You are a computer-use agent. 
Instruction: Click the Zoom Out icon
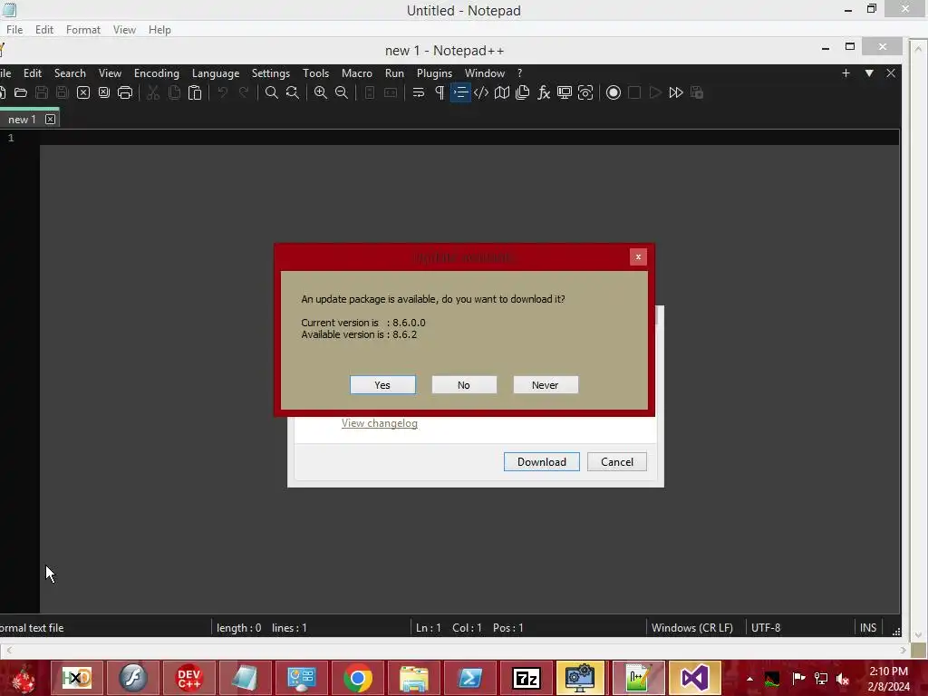coord(342,93)
